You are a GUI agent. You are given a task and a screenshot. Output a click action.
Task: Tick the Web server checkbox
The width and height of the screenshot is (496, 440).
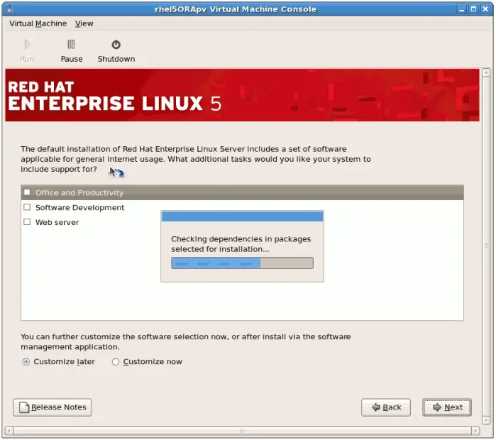[28, 222]
